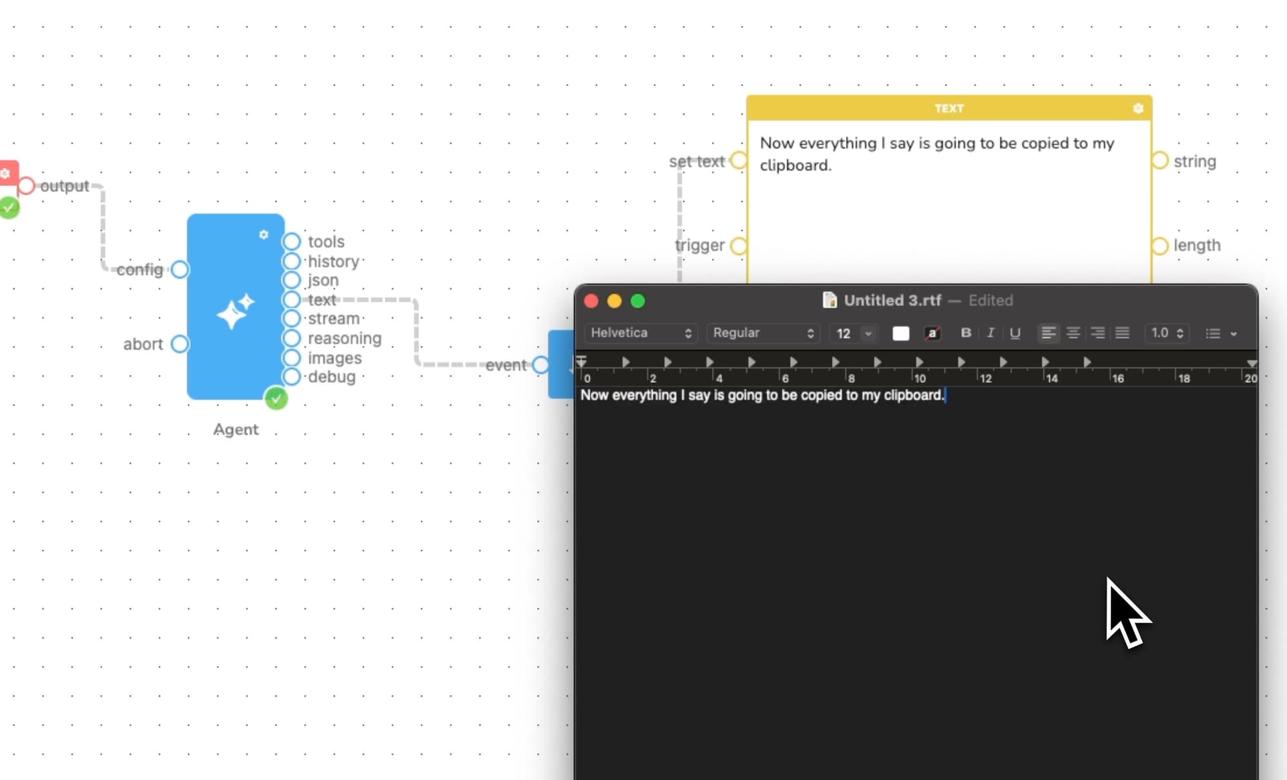The height and width of the screenshot is (780, 1287).
Task: Click the text background color button
Action: (x=932, y=333)
